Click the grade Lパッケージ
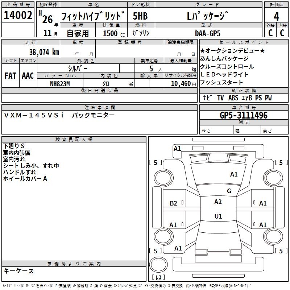 [207, 16]
